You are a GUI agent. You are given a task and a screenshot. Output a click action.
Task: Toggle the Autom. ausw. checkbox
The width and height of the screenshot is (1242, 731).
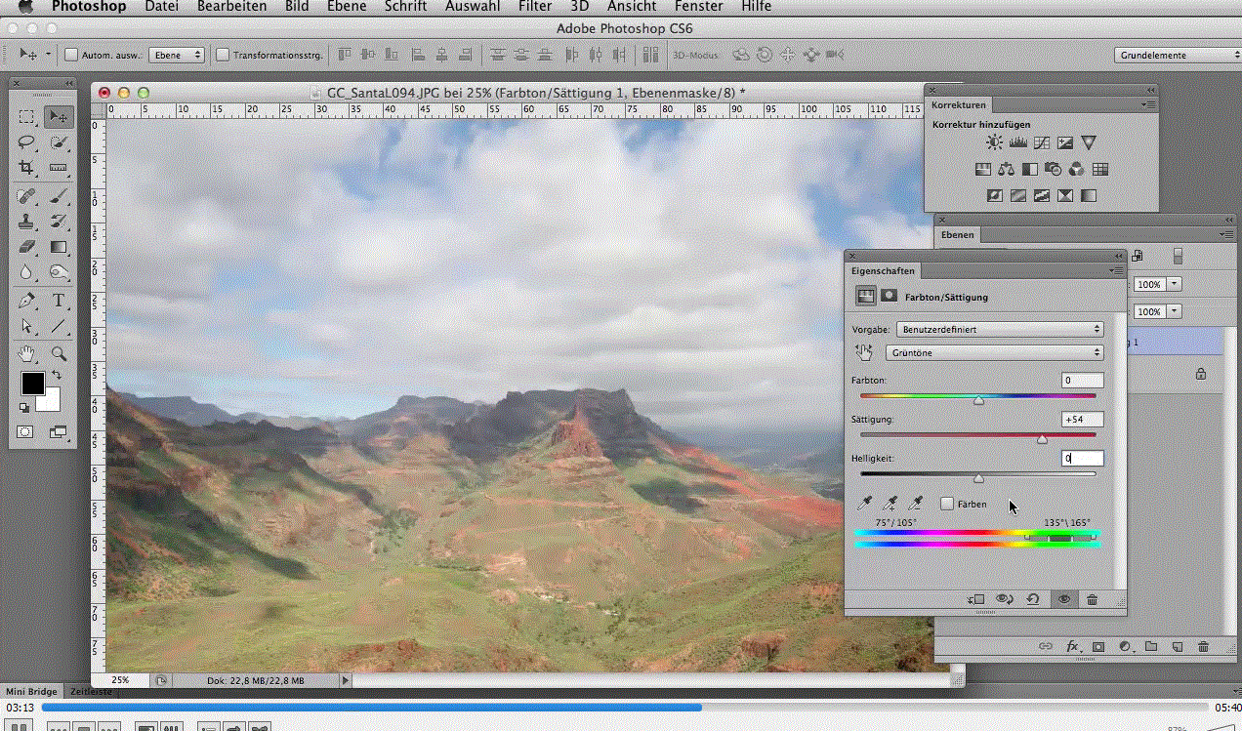point(71,56)
